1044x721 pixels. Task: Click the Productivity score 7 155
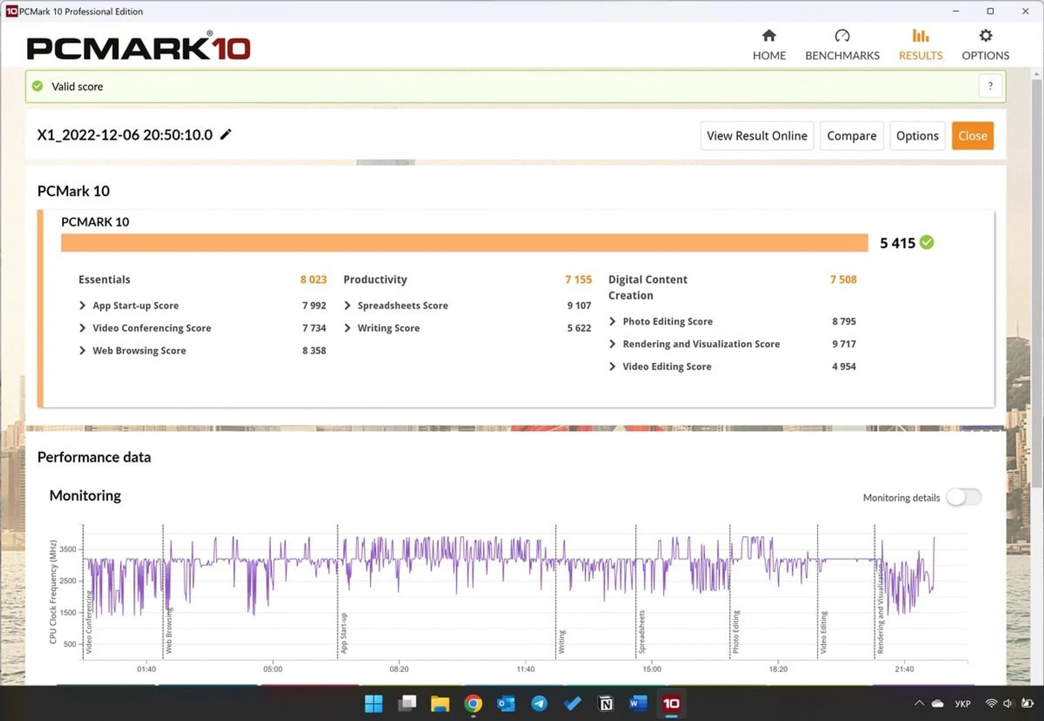[x=578, y=279]
